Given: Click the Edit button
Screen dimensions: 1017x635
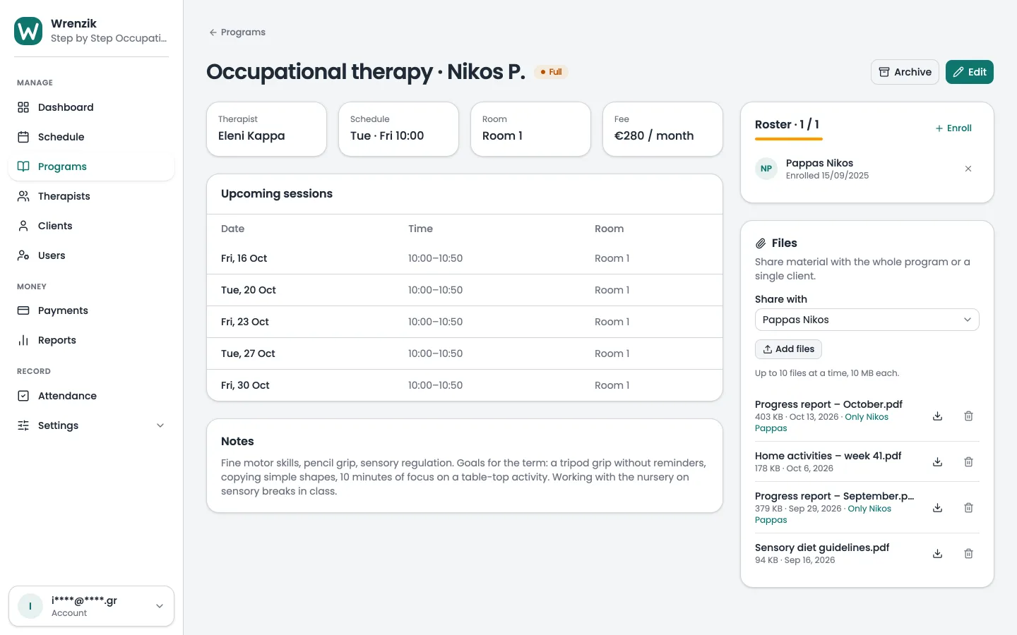Looking at the screenshot, I should click(x=970, y=72).
